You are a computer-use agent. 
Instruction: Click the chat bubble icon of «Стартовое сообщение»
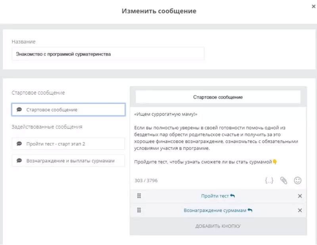(19, 109)
